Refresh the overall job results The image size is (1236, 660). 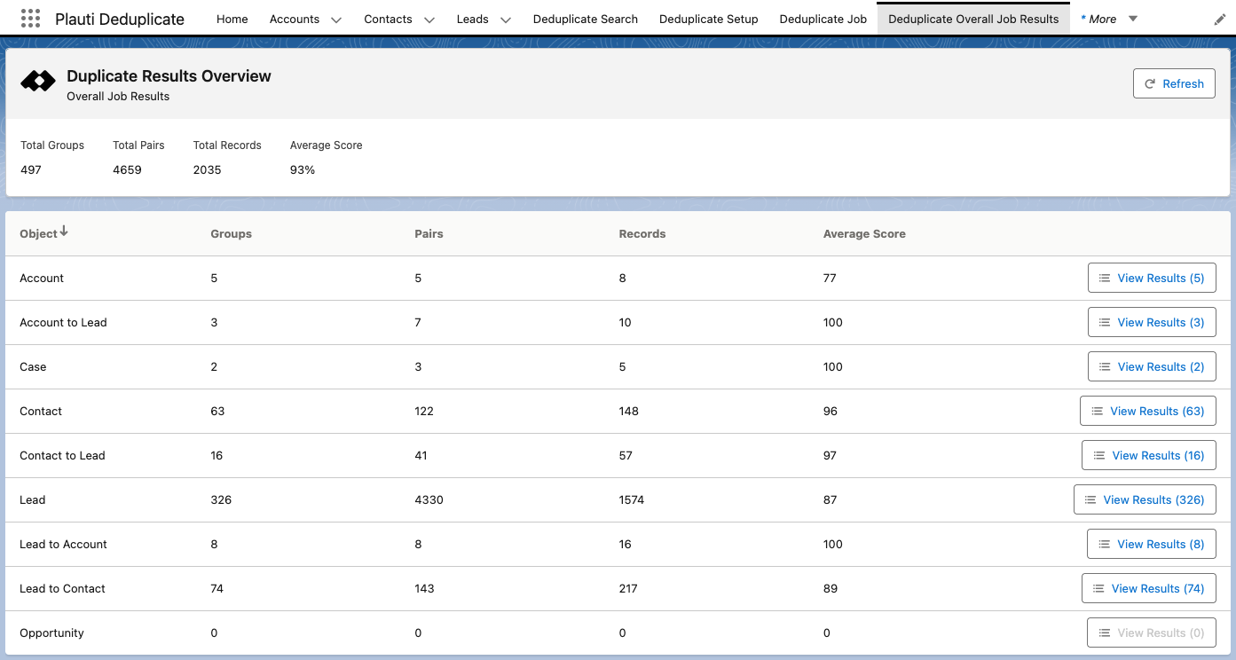click(x=1174, y=83)
